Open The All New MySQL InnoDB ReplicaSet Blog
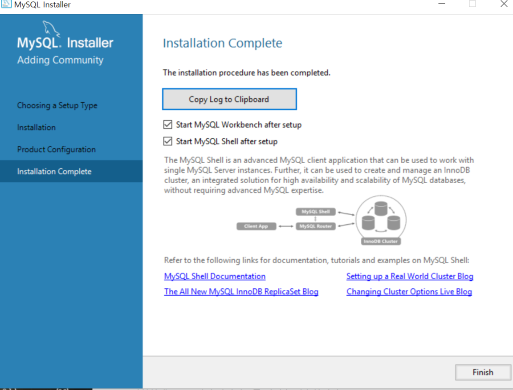The image size is (513, 390). [x=241, y=291]
